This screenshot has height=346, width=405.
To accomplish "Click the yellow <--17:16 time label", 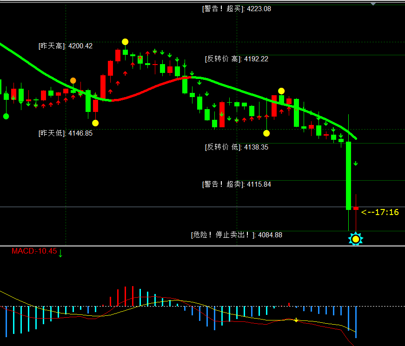I will (380, 212).
